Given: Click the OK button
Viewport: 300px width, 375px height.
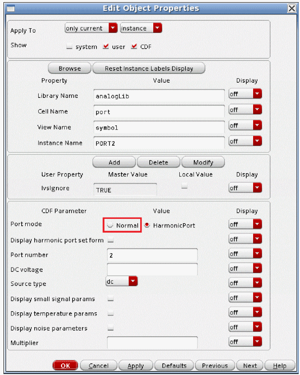Looking at the screenshot, I should [x=65, y=365].
